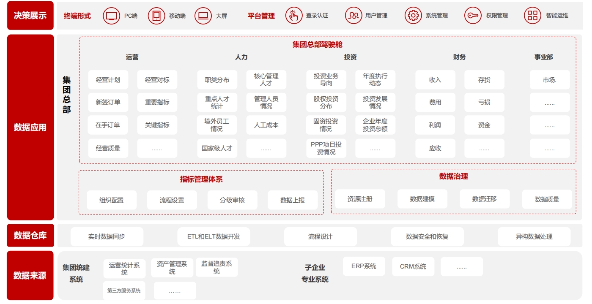The height and width of the screenshot is (304, 592).
Task: Open the 应收 card
Action: 435,148
